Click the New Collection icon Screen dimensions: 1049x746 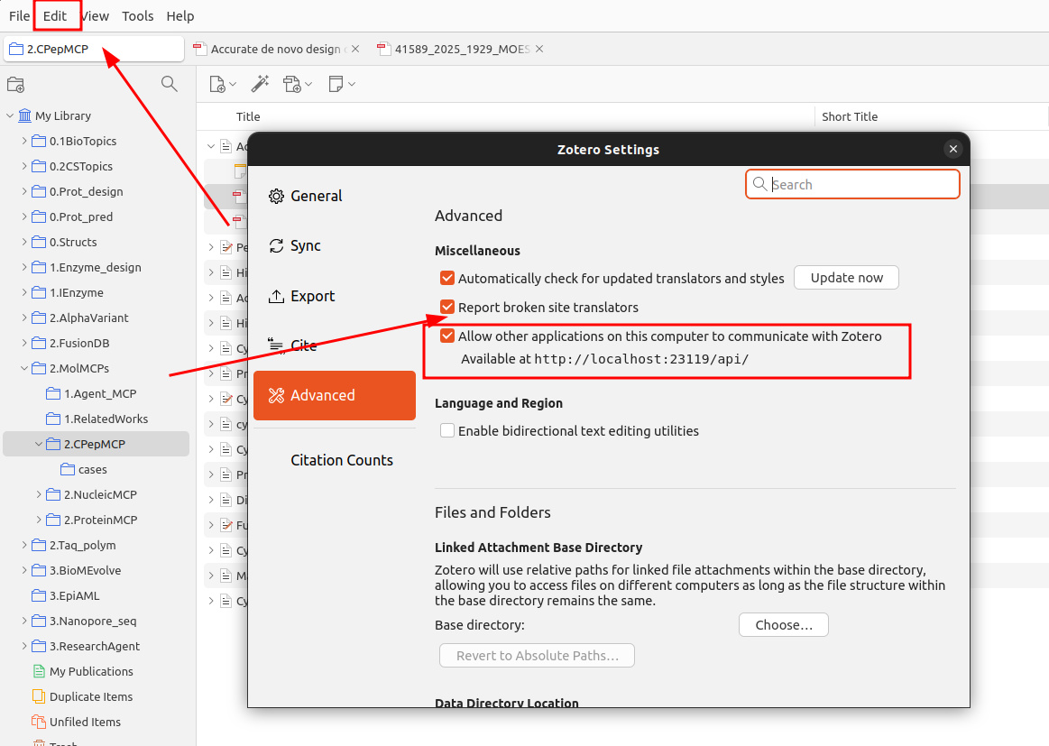(x=15, y=85)
